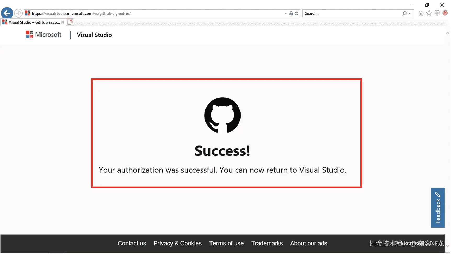Click the smiley feedback icon in browser toolbar
The width and height of the screenshot is (451, 254).
[x=445, y=13]
